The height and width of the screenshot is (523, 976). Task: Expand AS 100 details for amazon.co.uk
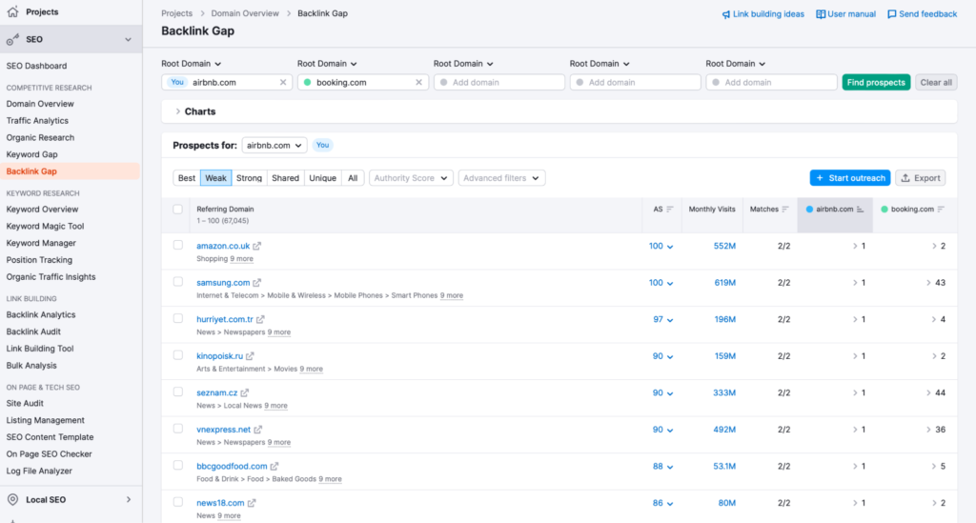pyautogui.click(x=661, y=247)
